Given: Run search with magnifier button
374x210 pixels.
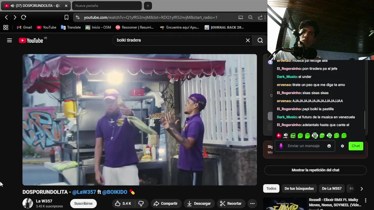Looking at the screenshot, I should (260, 40).
